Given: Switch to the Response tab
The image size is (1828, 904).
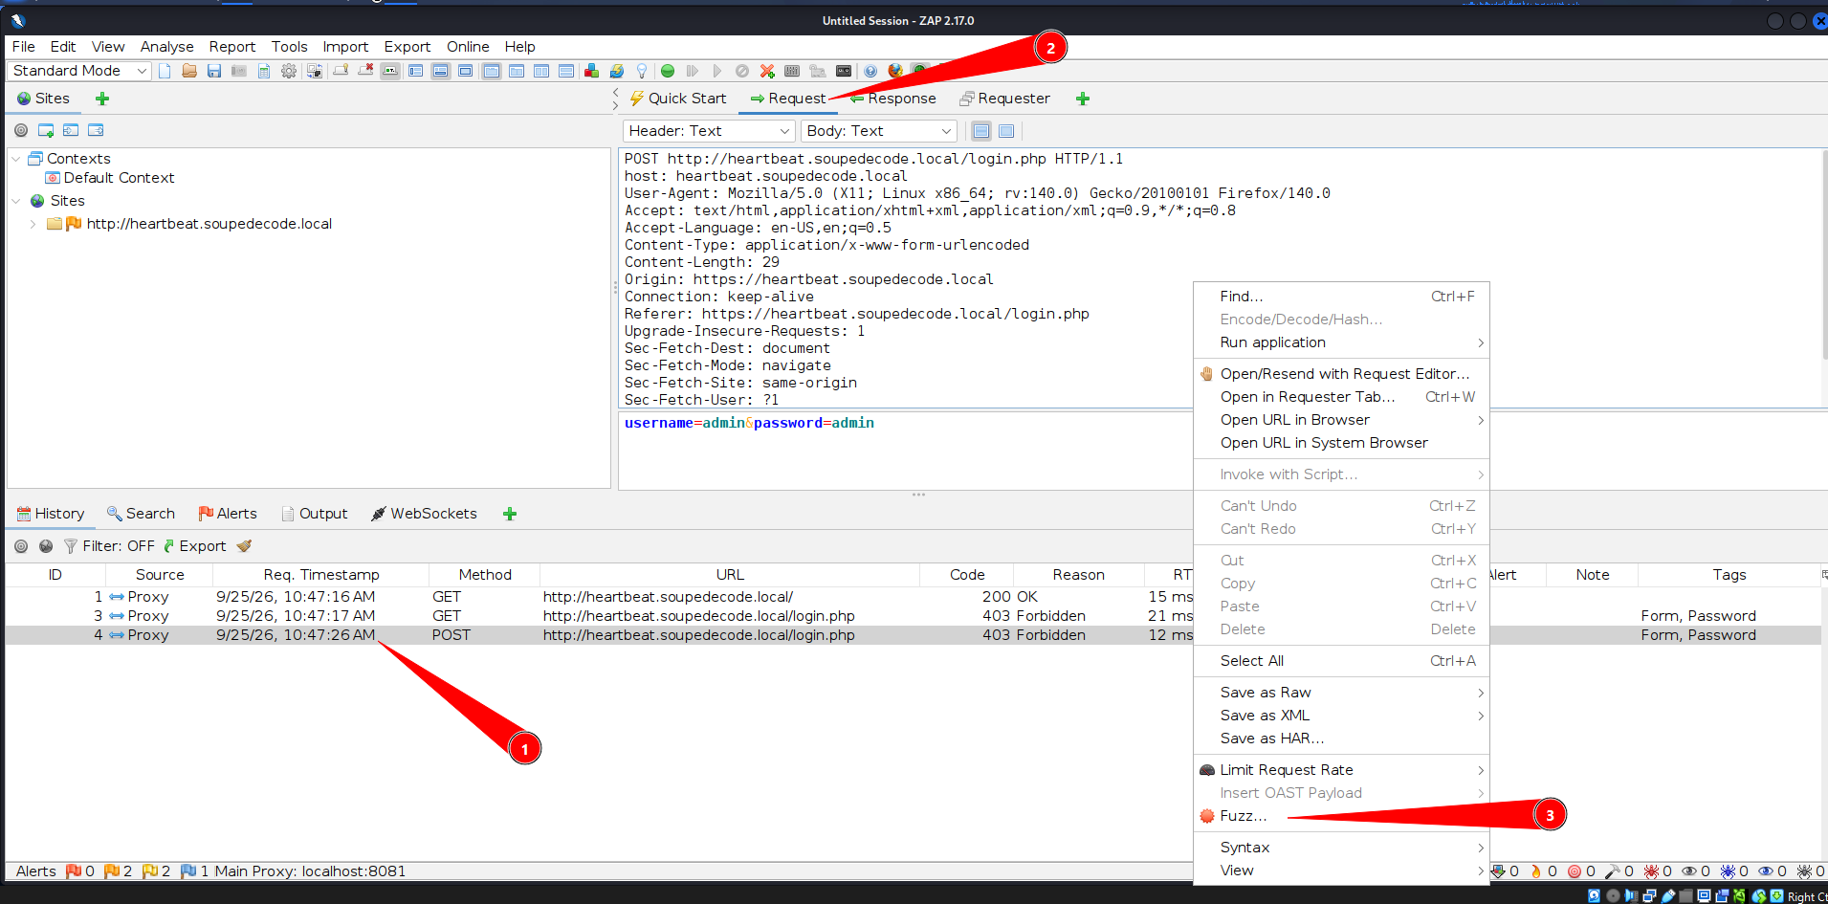Looking at the screenshot, I should pos(892,99).
